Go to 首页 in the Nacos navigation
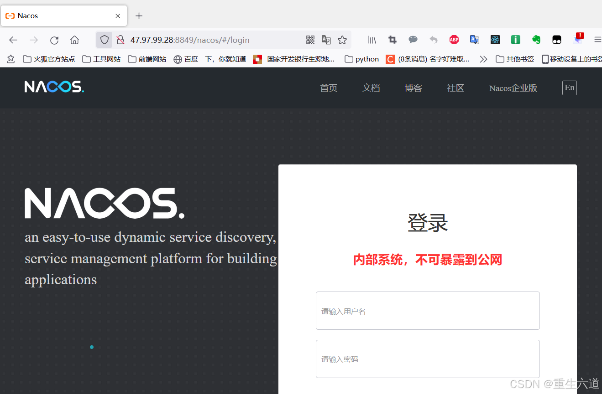 pos(329,88)
